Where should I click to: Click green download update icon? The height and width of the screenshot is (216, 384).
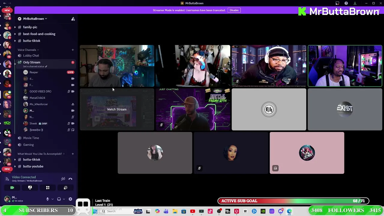(x=355, y=3)
